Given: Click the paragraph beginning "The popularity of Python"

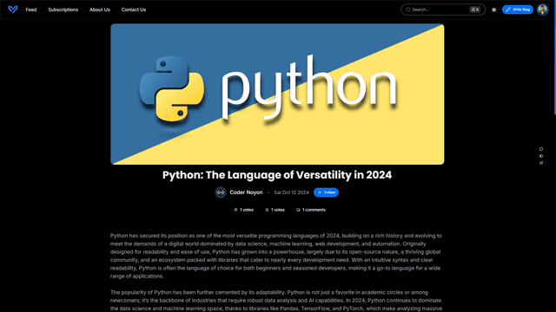Looking at the screenshot, I should point(276,301).
